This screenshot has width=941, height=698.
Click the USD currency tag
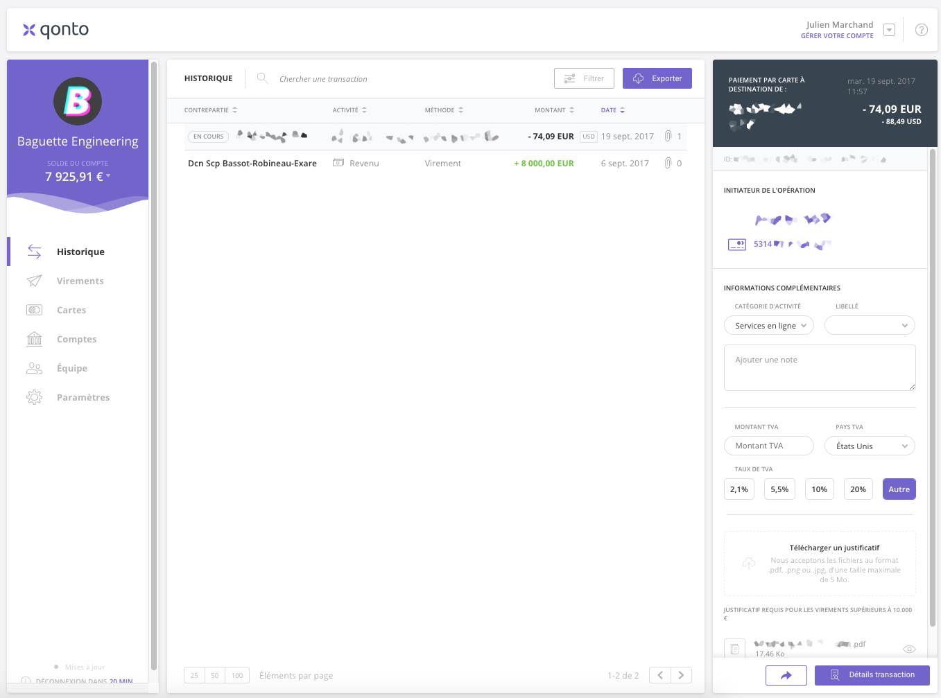(x=589, y=137)
